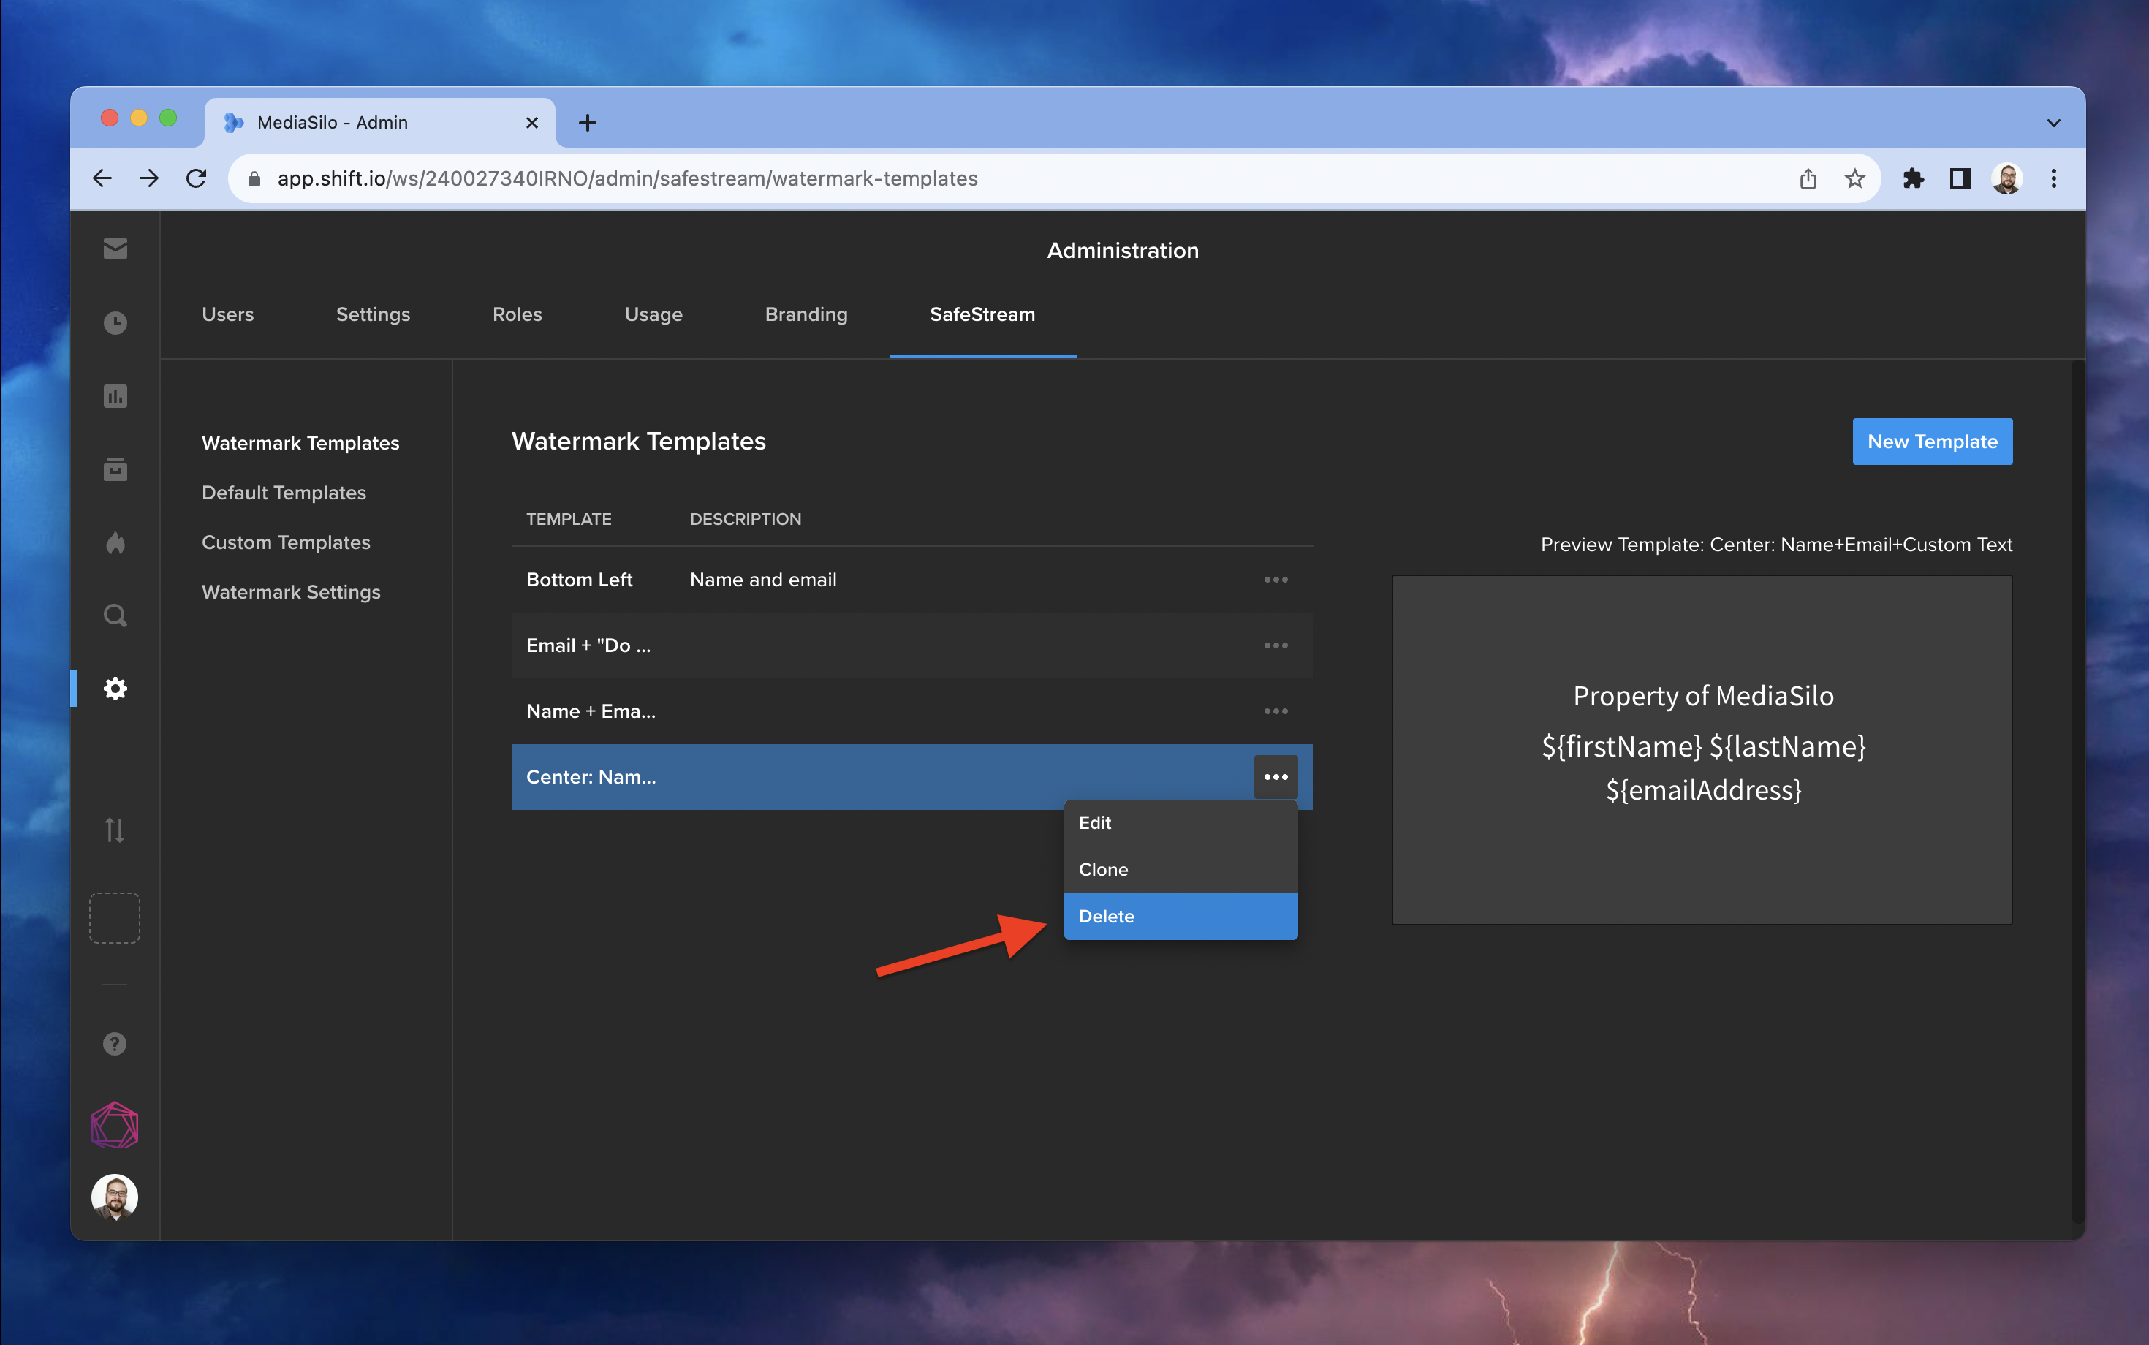The height and width of the screenshot is (1345, 2149).
Task: Click the DESCRIPTION column header
Action: 746,518
